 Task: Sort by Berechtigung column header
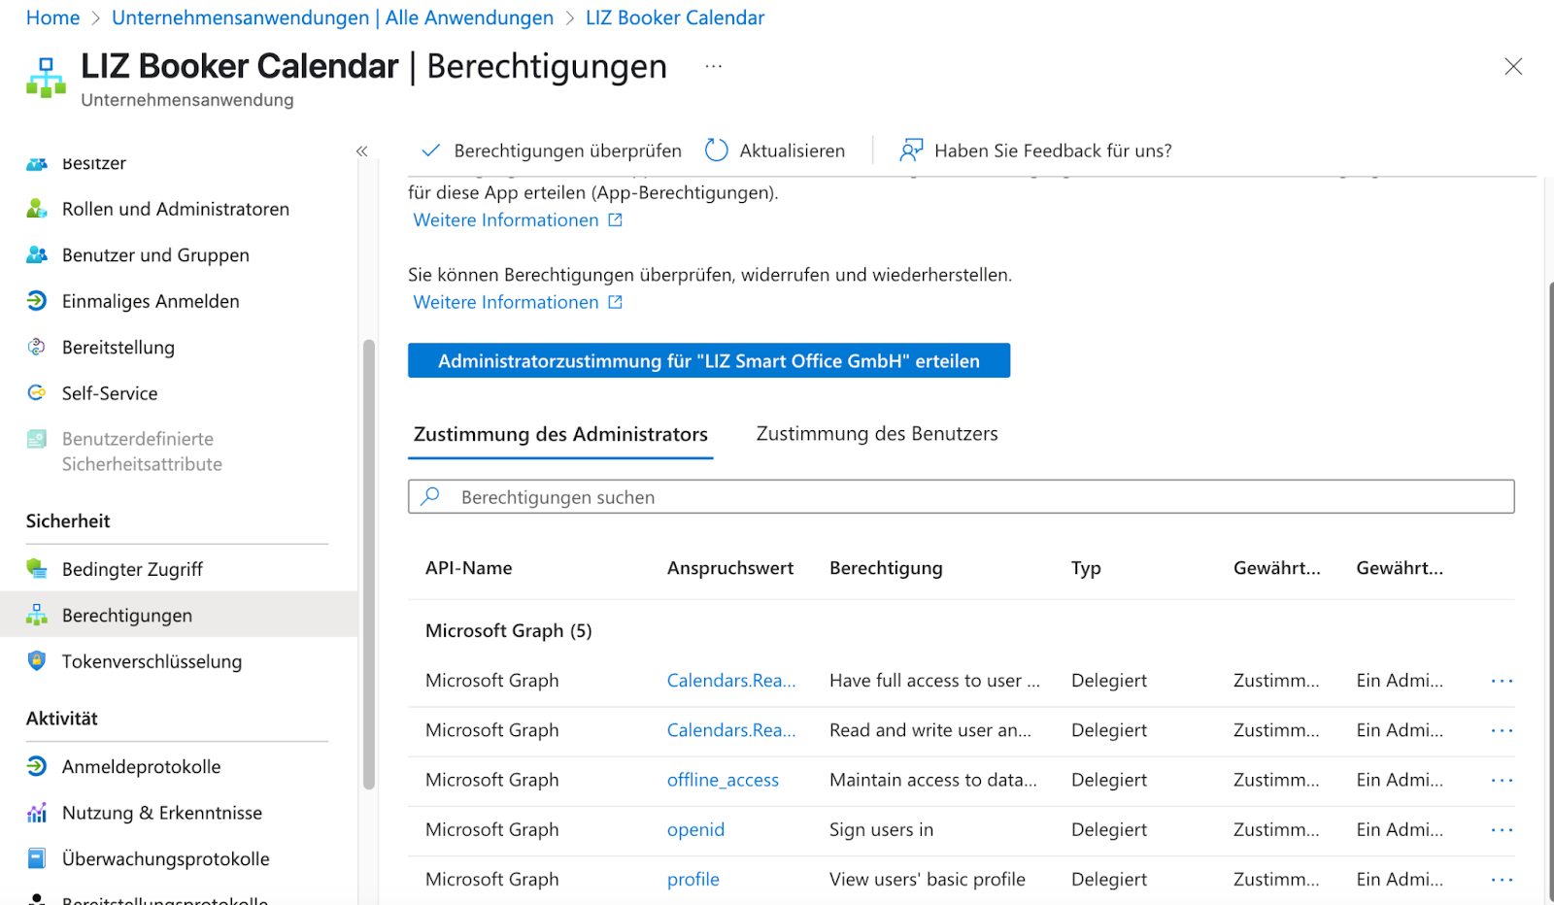point(886,568)
